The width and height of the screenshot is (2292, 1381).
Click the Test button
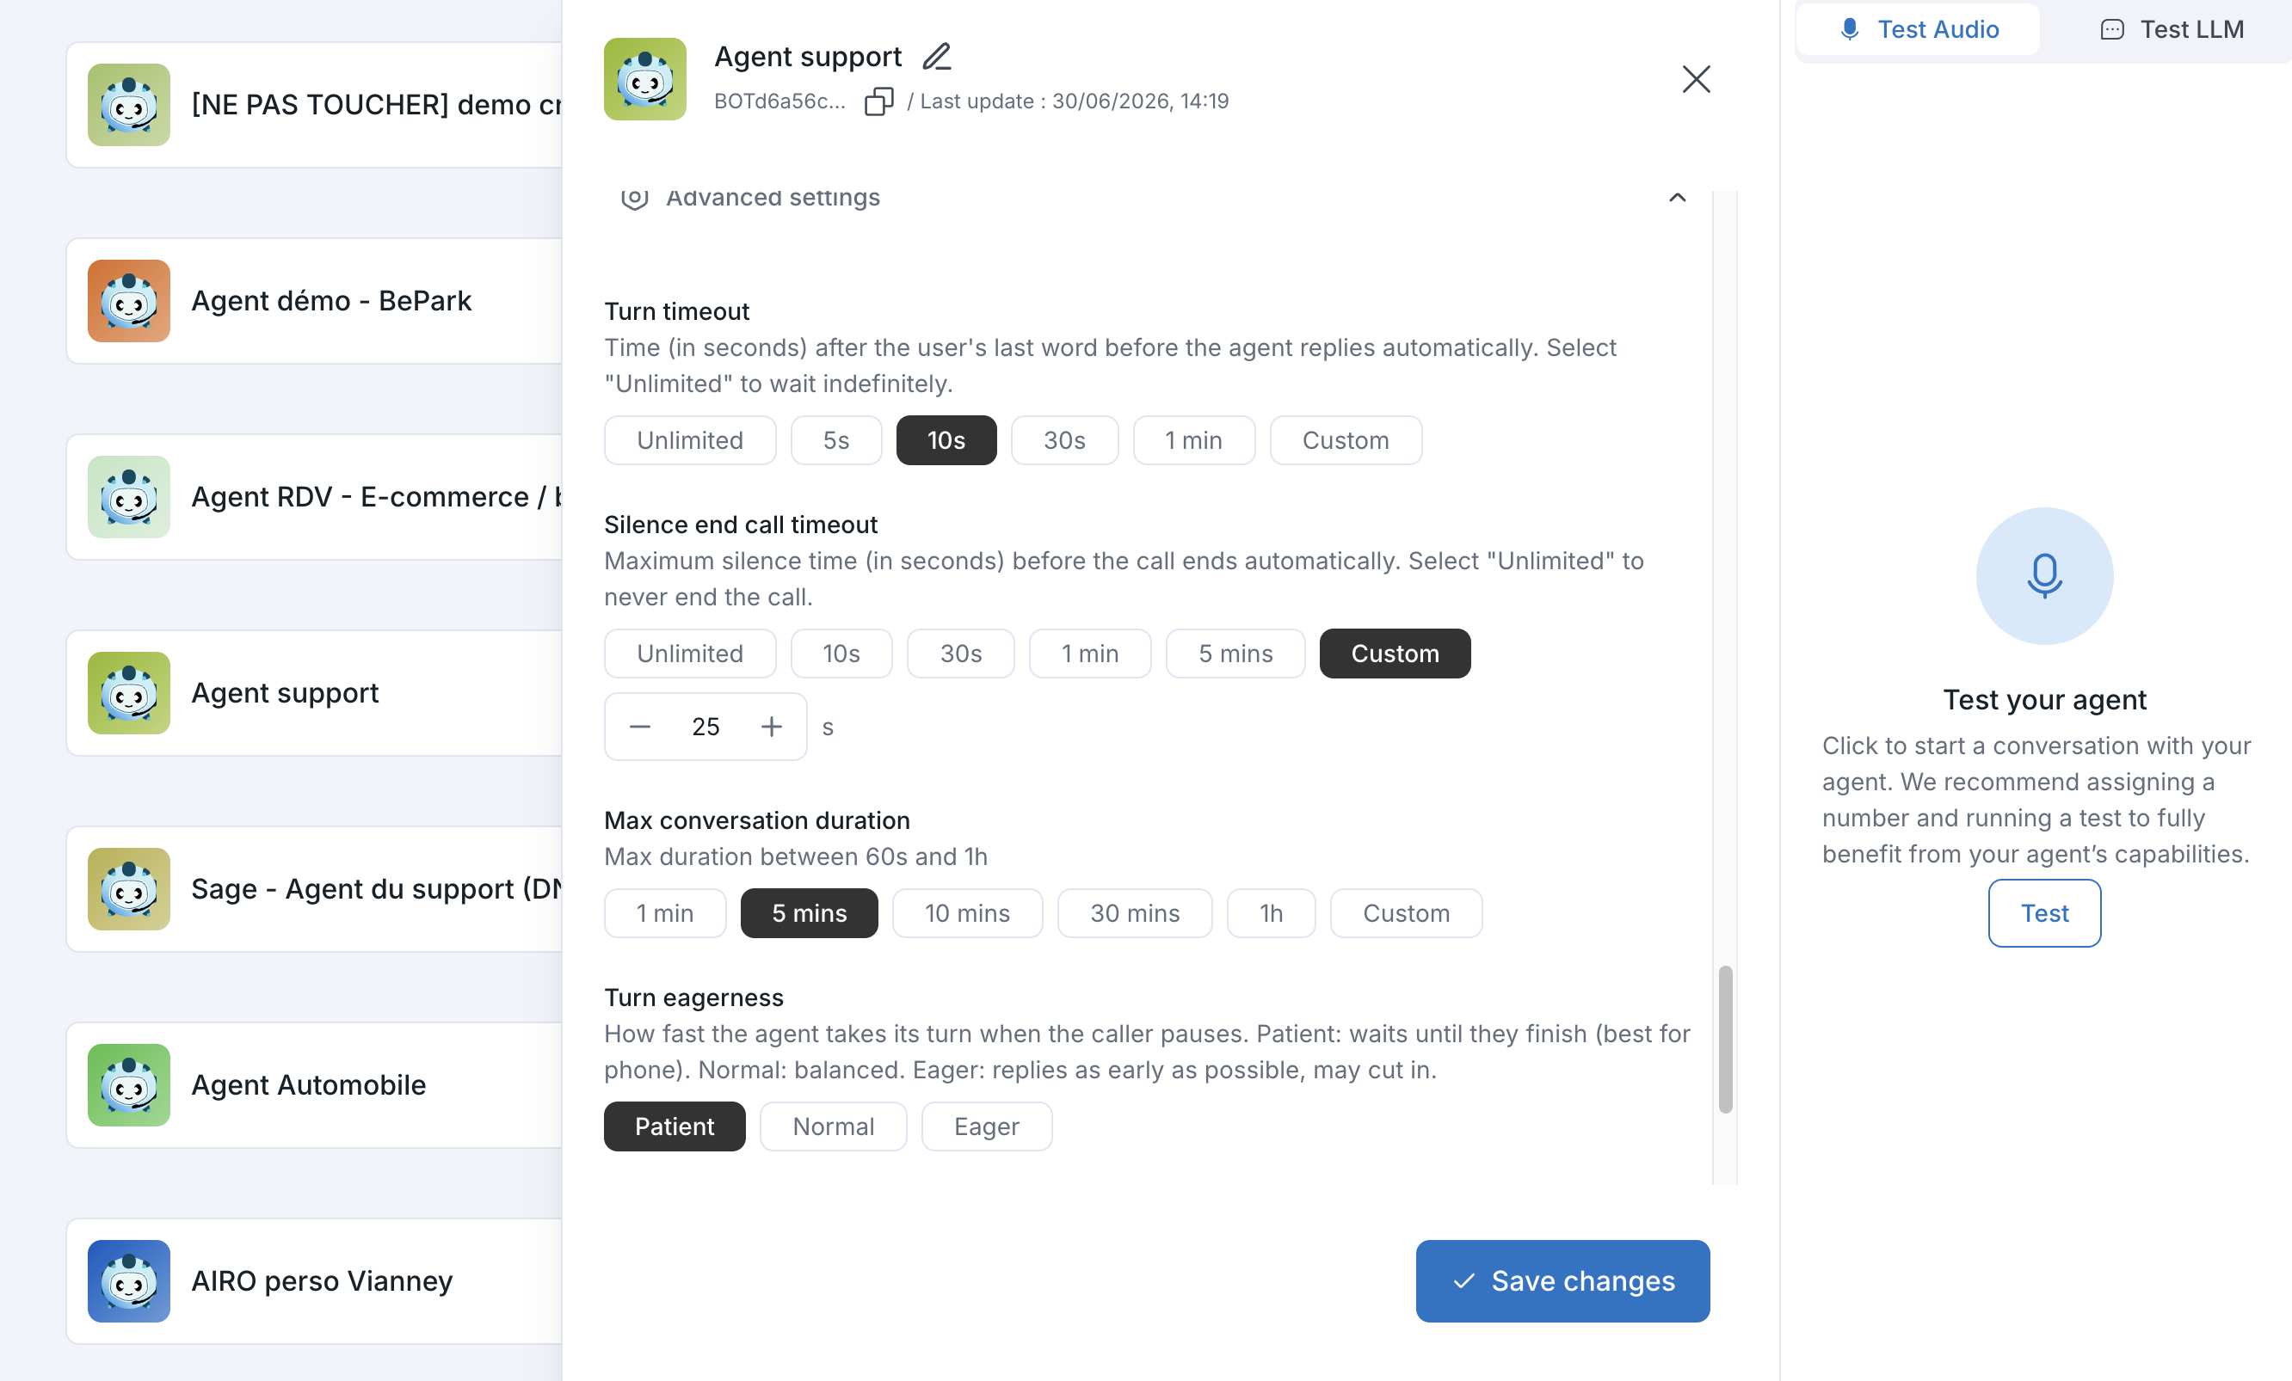point(2043,912)
